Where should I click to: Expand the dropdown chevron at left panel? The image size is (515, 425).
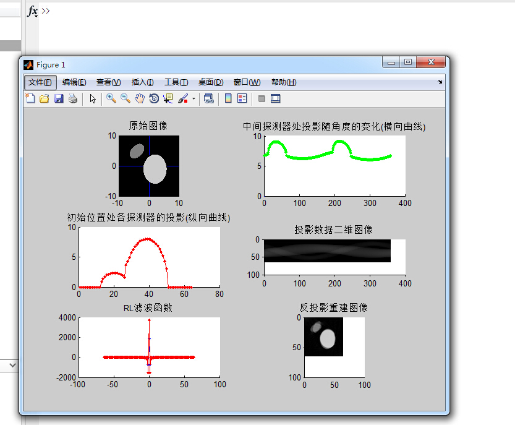tap(12, 365)
